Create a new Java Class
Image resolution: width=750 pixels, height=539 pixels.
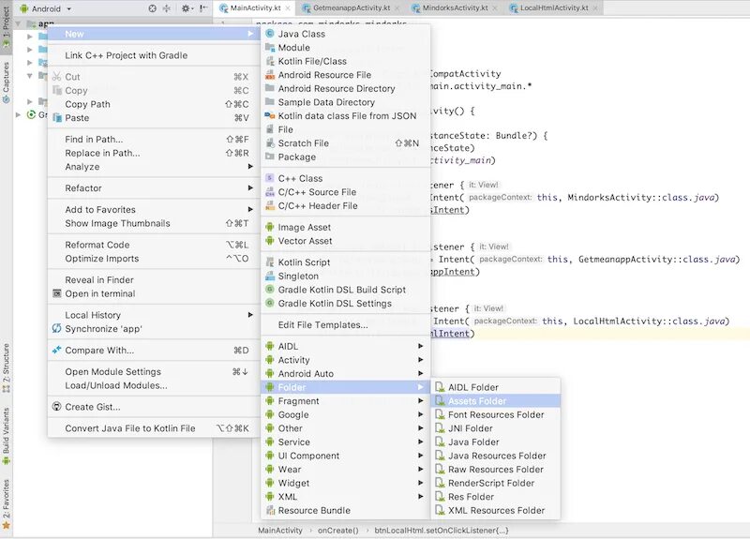tap(345, 34)
